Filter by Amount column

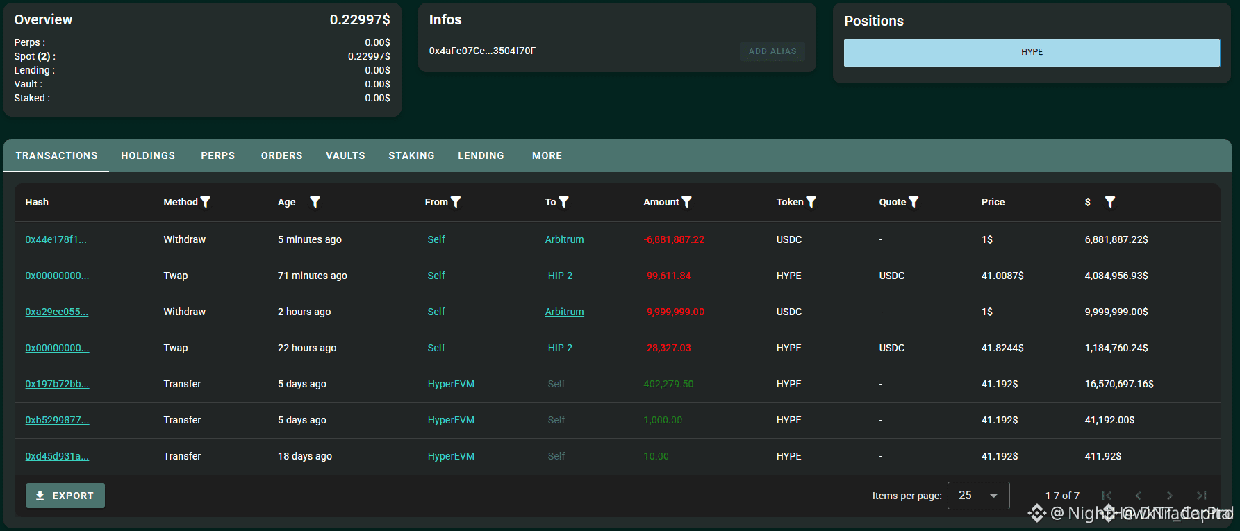click(x=686, y=202)
